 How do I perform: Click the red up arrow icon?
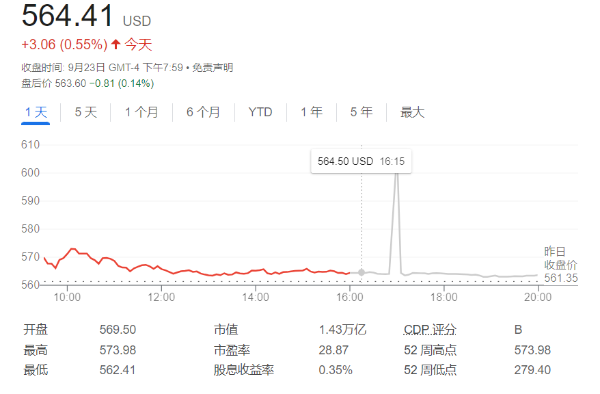(x=116, y=45)
